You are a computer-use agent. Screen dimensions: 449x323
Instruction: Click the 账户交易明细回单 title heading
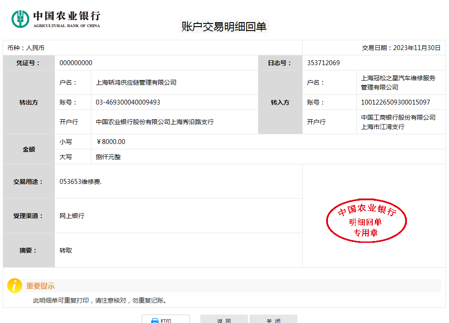(x=224, y=27)
